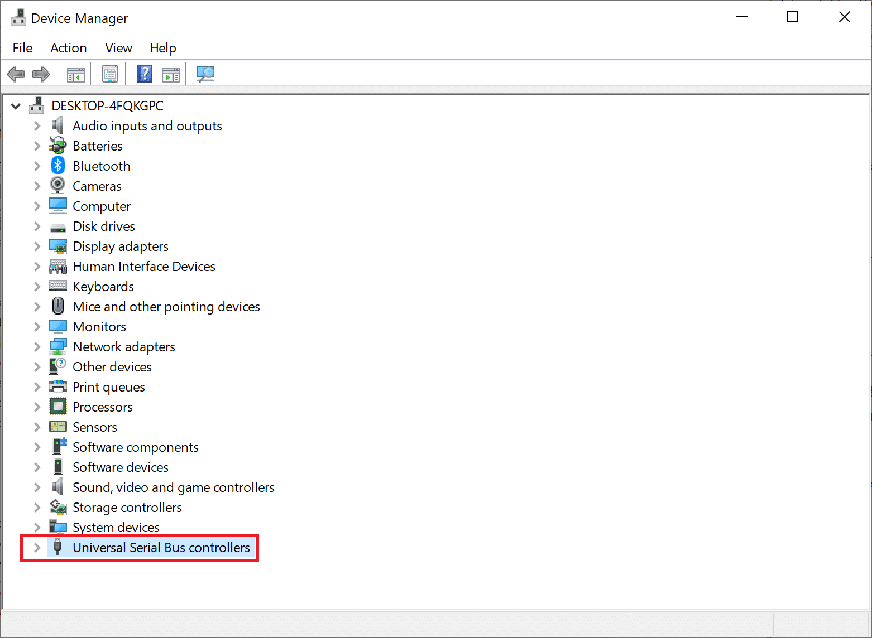This screenshot has height=638, width=872.
Task: Click the Forward arrow in the toolbar
Action: [41, 74]
